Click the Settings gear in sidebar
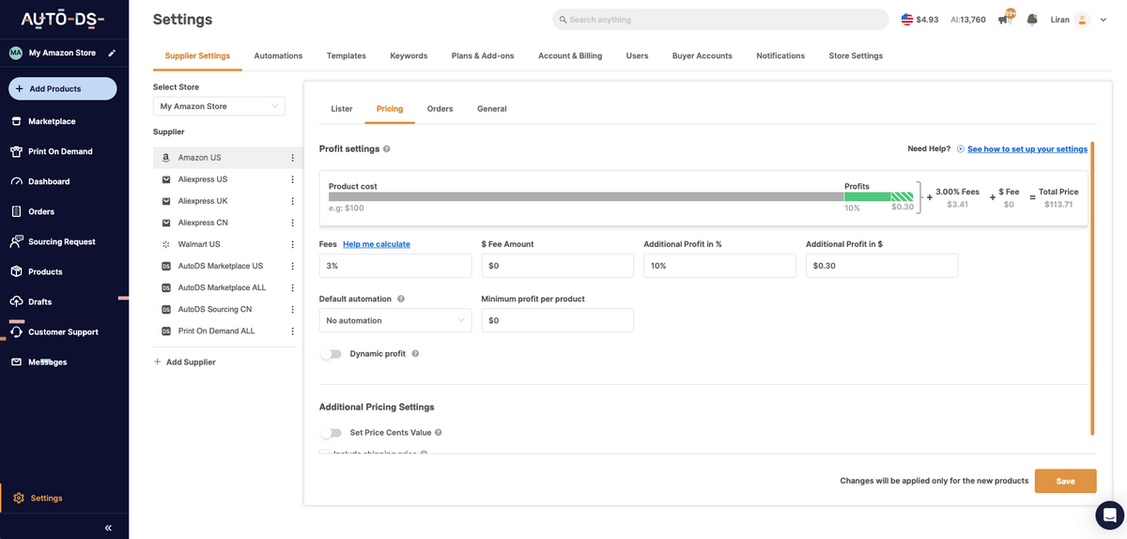This screenshot has height=539, width=1127. coord(19,498)
